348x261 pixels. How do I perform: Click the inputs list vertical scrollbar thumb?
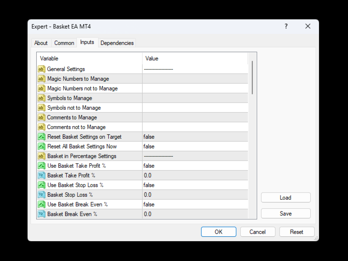coord(252,77)
